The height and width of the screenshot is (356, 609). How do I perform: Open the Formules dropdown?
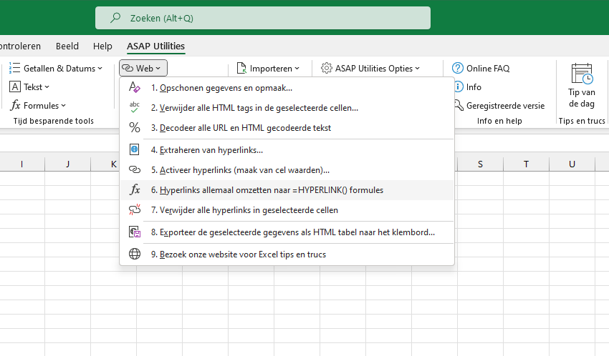38,105
